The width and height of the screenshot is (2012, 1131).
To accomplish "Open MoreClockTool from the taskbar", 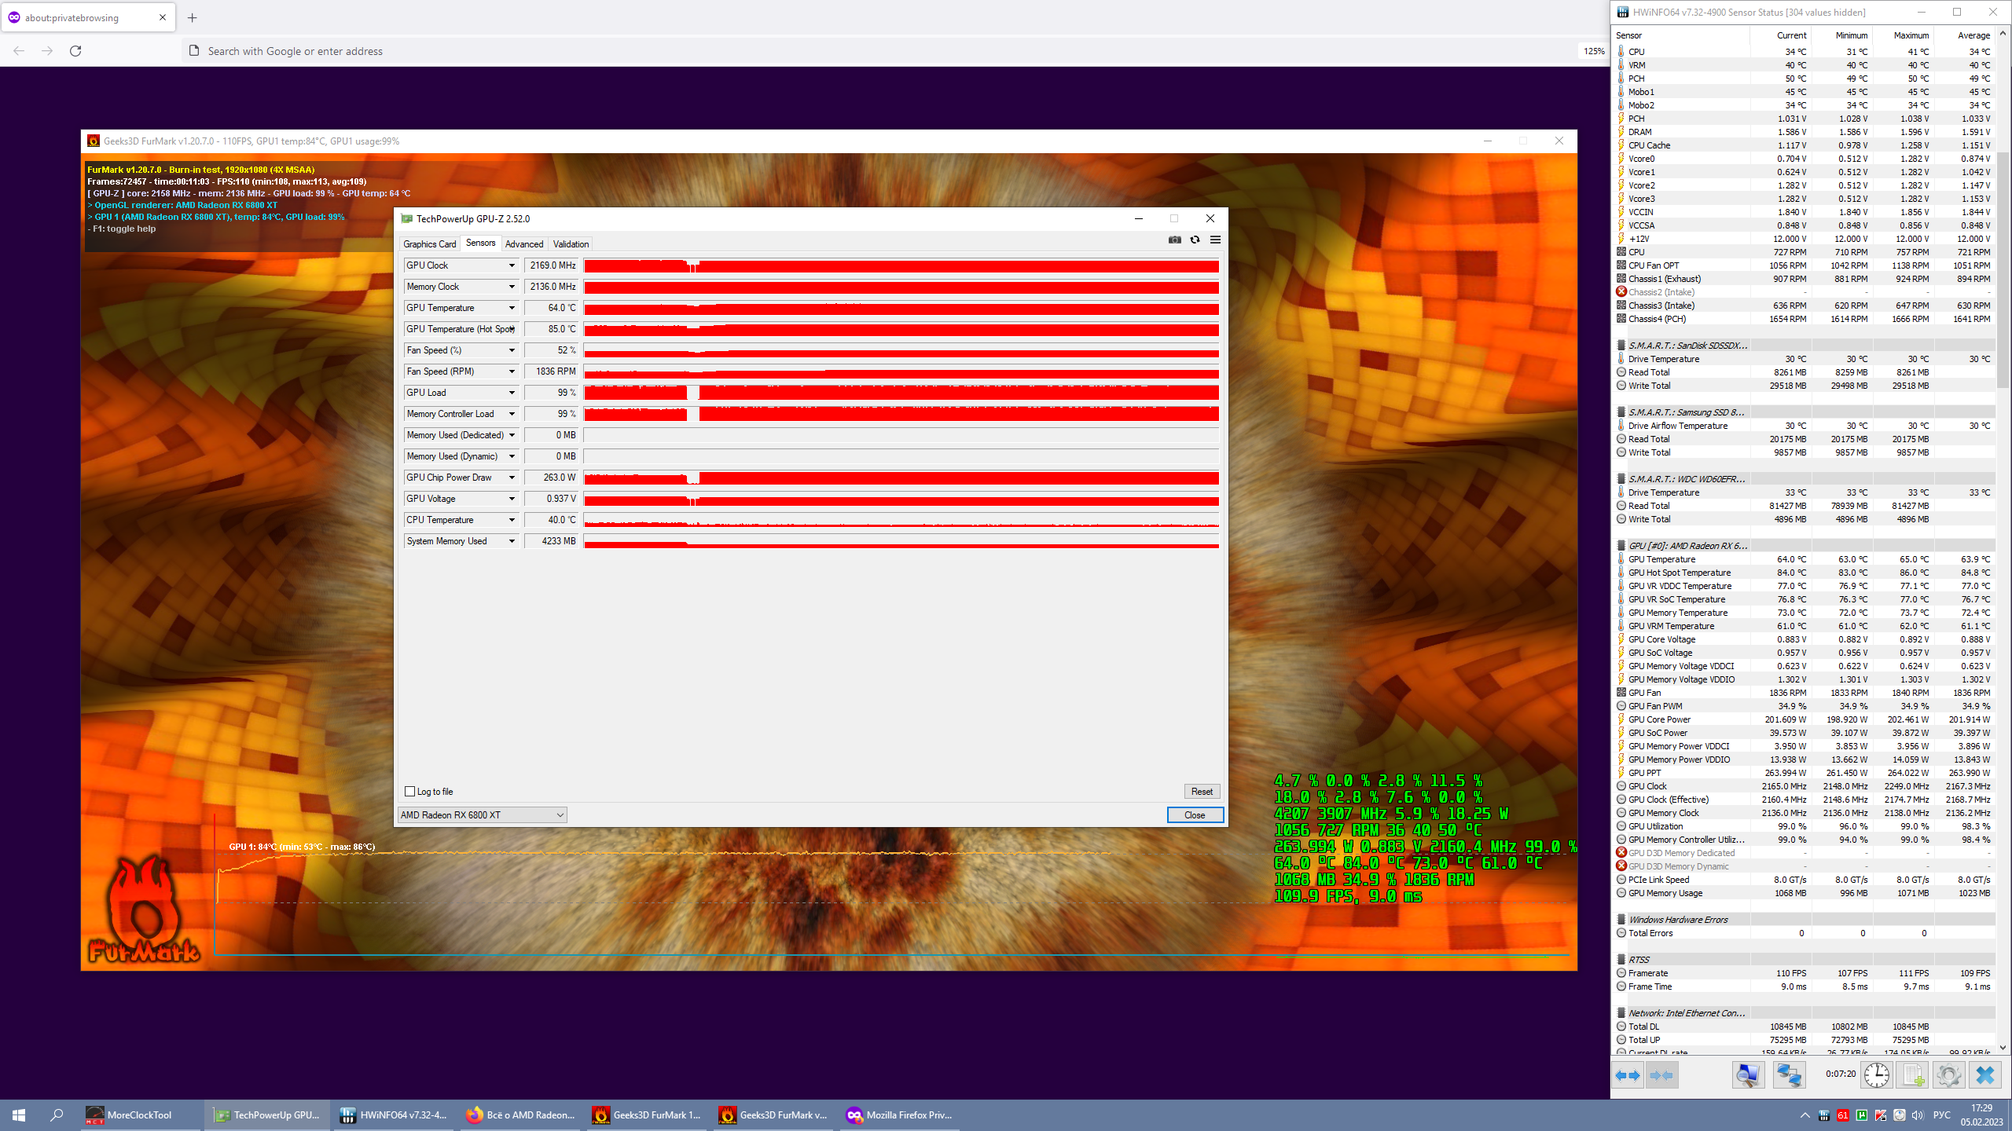I will (x=130, y=1115).
